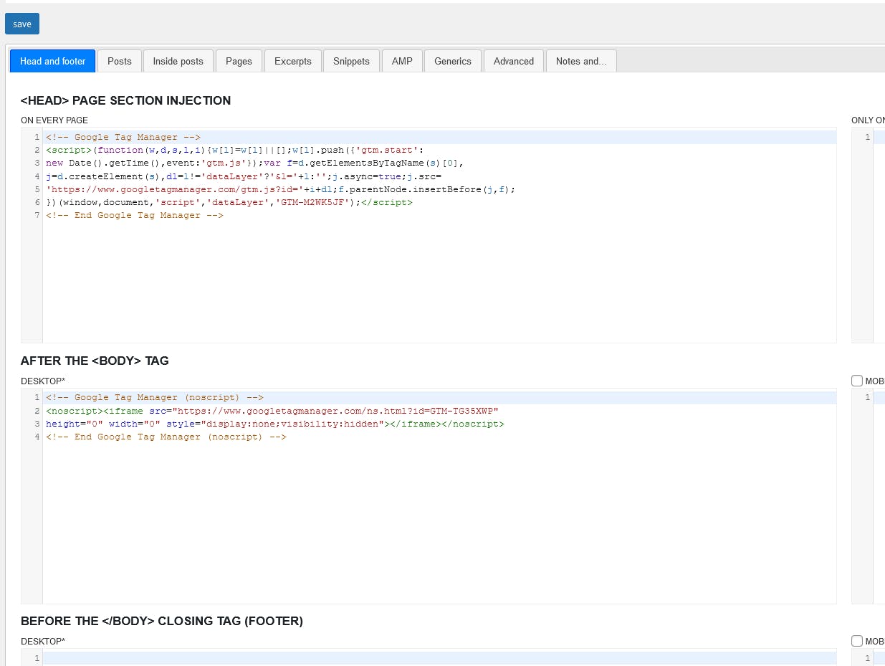
Task: Click the '<script>(function(w,d,s,l,i)' line
Action: pyautogui.click(x=235, y=150)
